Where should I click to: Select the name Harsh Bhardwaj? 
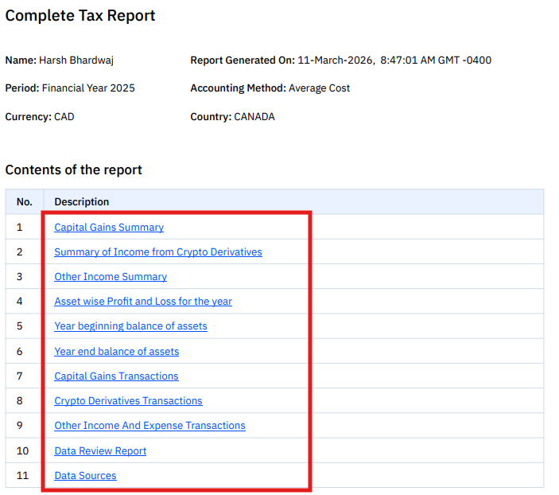point(76,60)
